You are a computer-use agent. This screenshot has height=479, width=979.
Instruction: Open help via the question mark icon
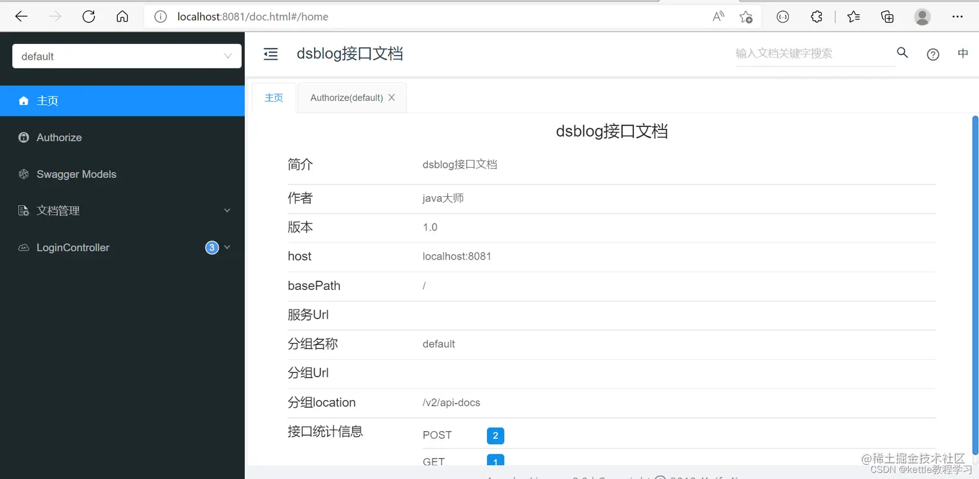pyautogui.click(x=932, y=54)
